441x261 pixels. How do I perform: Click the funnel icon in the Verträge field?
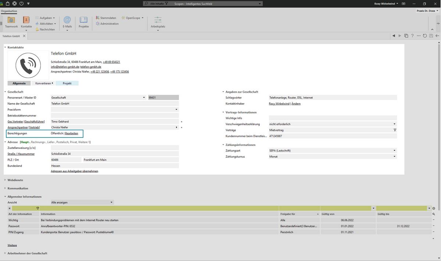click(x=395, y=130)
